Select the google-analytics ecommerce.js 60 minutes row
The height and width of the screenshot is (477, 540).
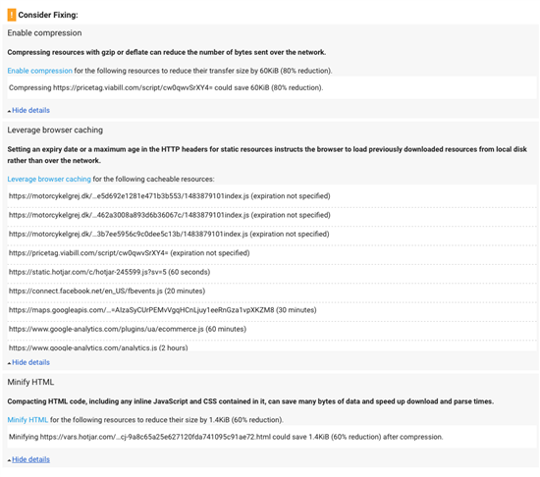272,329
